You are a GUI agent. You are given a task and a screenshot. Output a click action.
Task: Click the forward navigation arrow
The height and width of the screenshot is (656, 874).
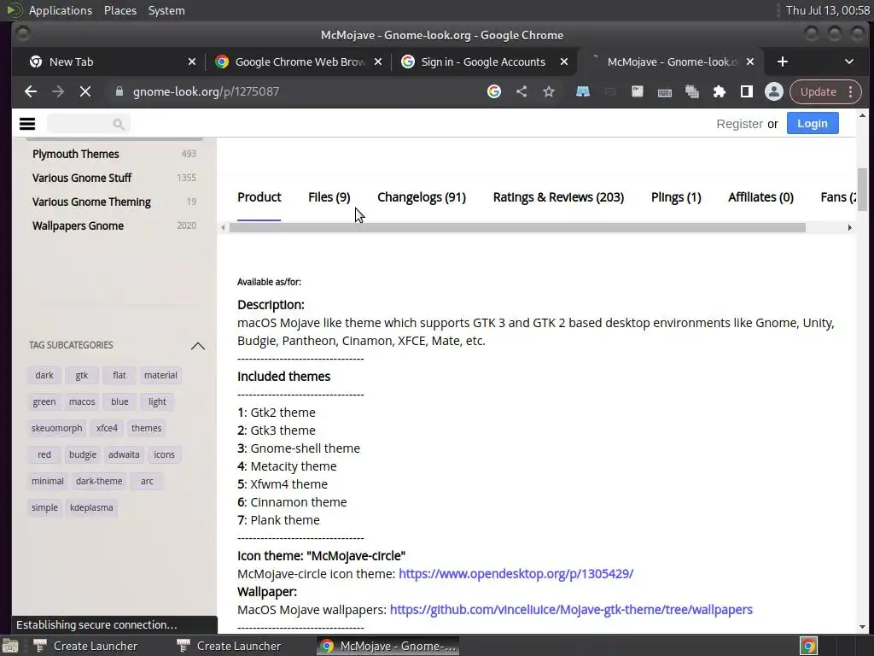pos(58,91)
